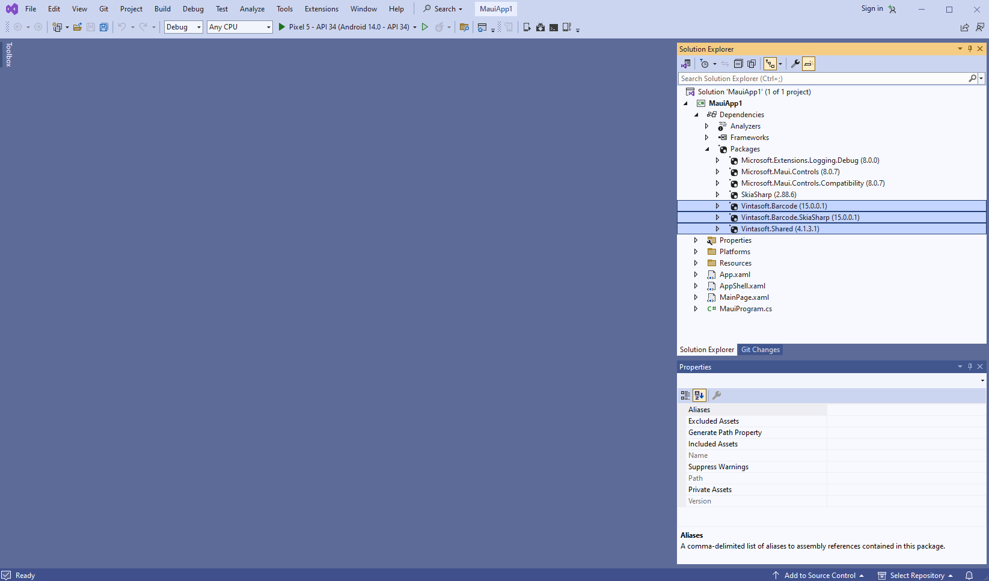Expand the SkiaSharp (2.88.6) package node

point(717,195)
